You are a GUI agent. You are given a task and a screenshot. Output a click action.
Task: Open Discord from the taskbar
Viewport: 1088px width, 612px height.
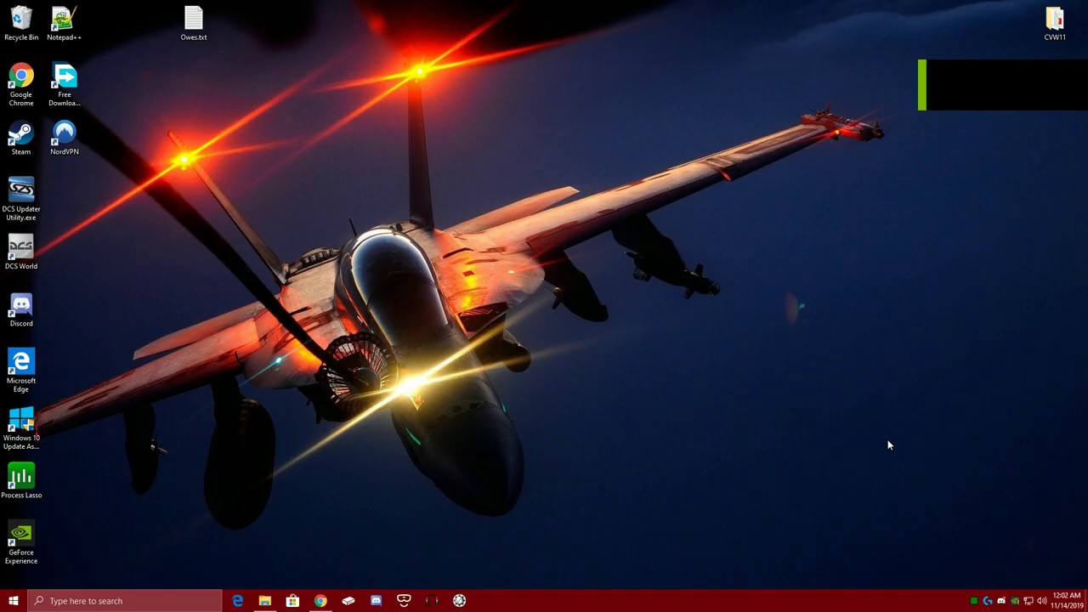376,601
